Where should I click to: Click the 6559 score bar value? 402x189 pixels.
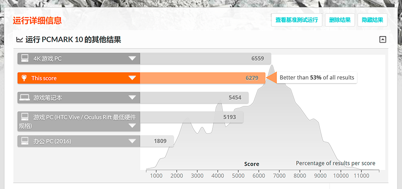[x=257, y=59]
